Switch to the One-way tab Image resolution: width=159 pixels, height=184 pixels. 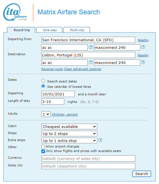(x=49, y=30)
